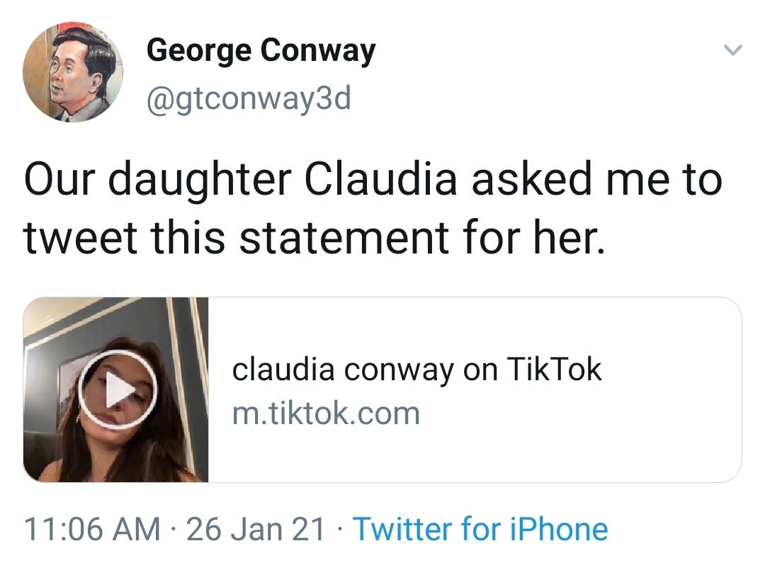
Task: Open the George Conway display name profile
Action: pos(261,51)
